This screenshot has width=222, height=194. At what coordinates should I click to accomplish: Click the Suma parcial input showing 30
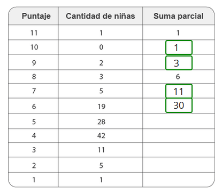[179, 106]
